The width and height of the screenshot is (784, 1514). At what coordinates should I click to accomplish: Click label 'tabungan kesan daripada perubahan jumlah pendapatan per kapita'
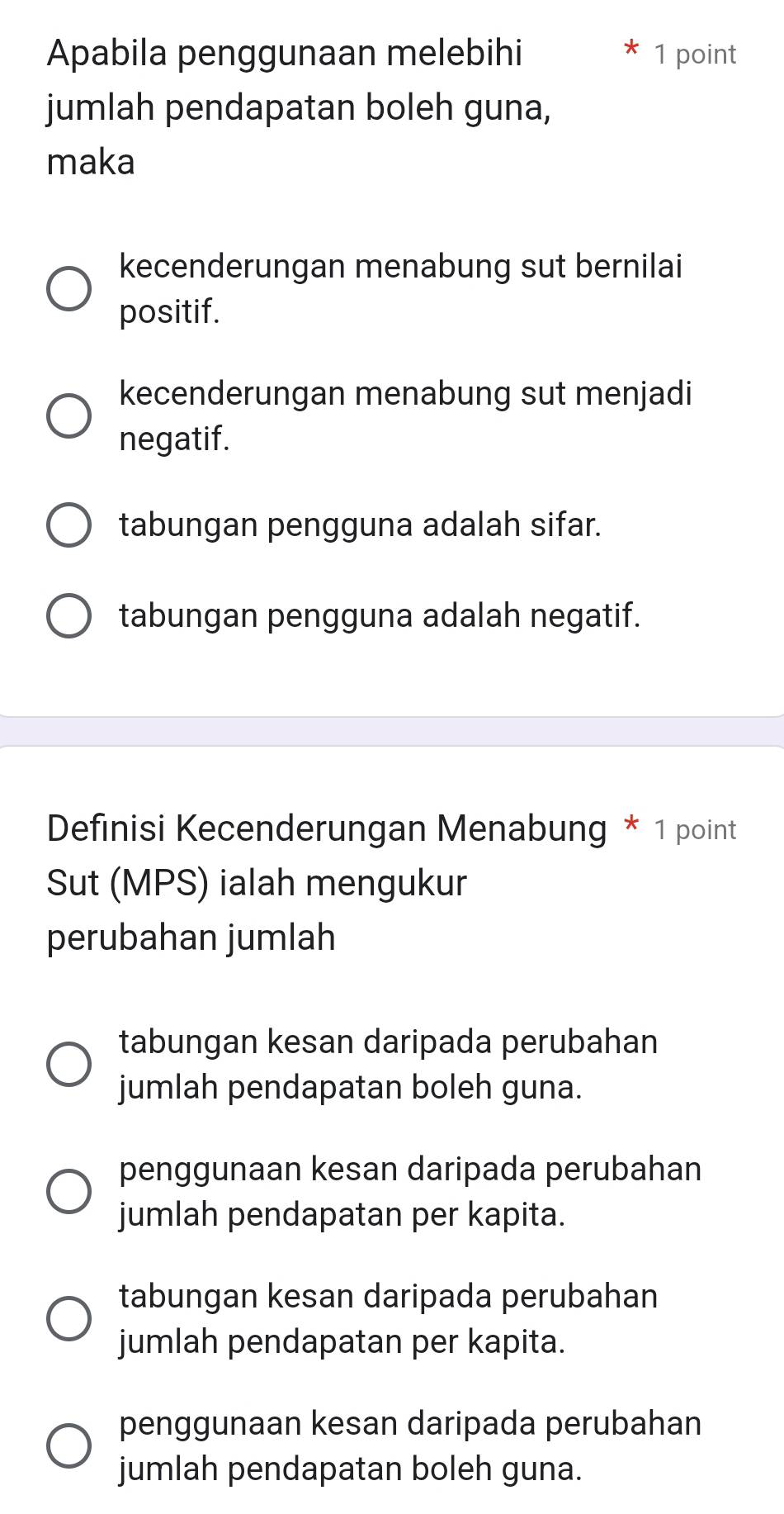388,1318
